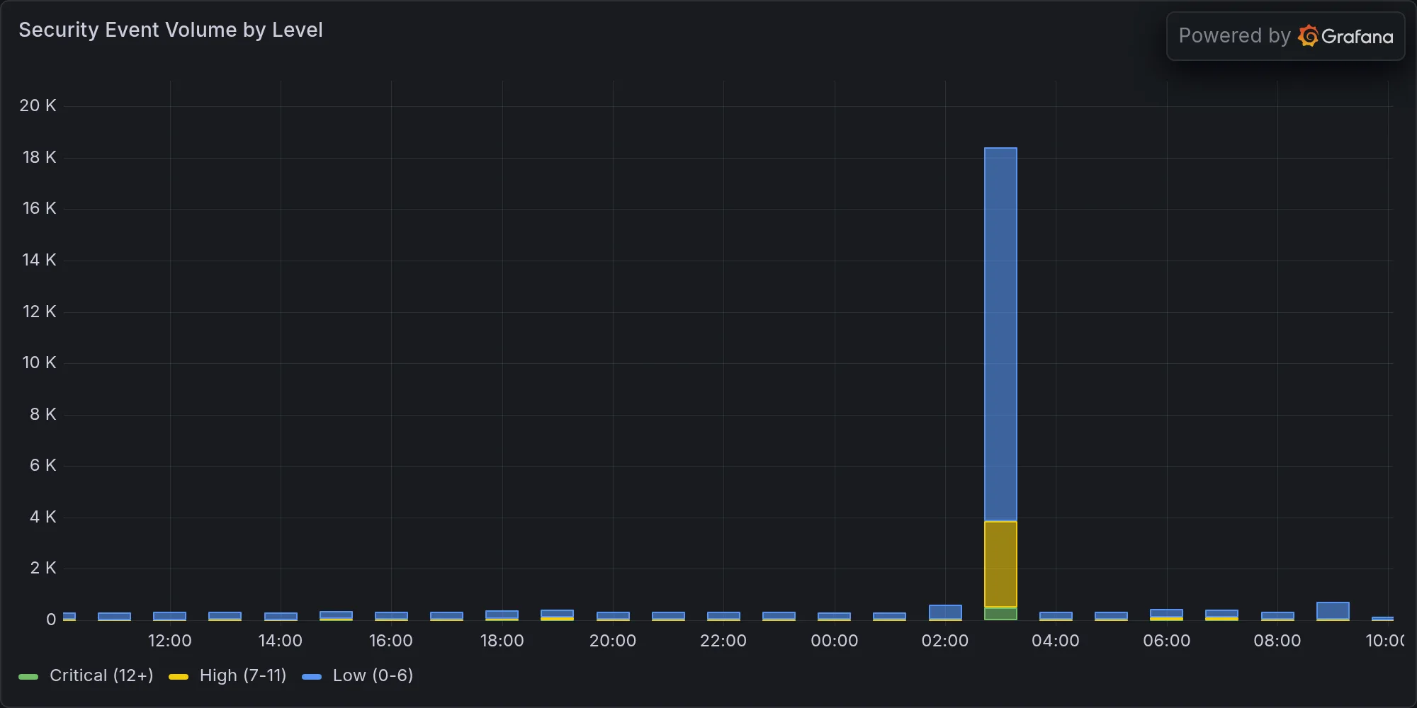1417x708 pixels.
Task: Click the 18:00 time axis label
Action: tap(502, 641)
